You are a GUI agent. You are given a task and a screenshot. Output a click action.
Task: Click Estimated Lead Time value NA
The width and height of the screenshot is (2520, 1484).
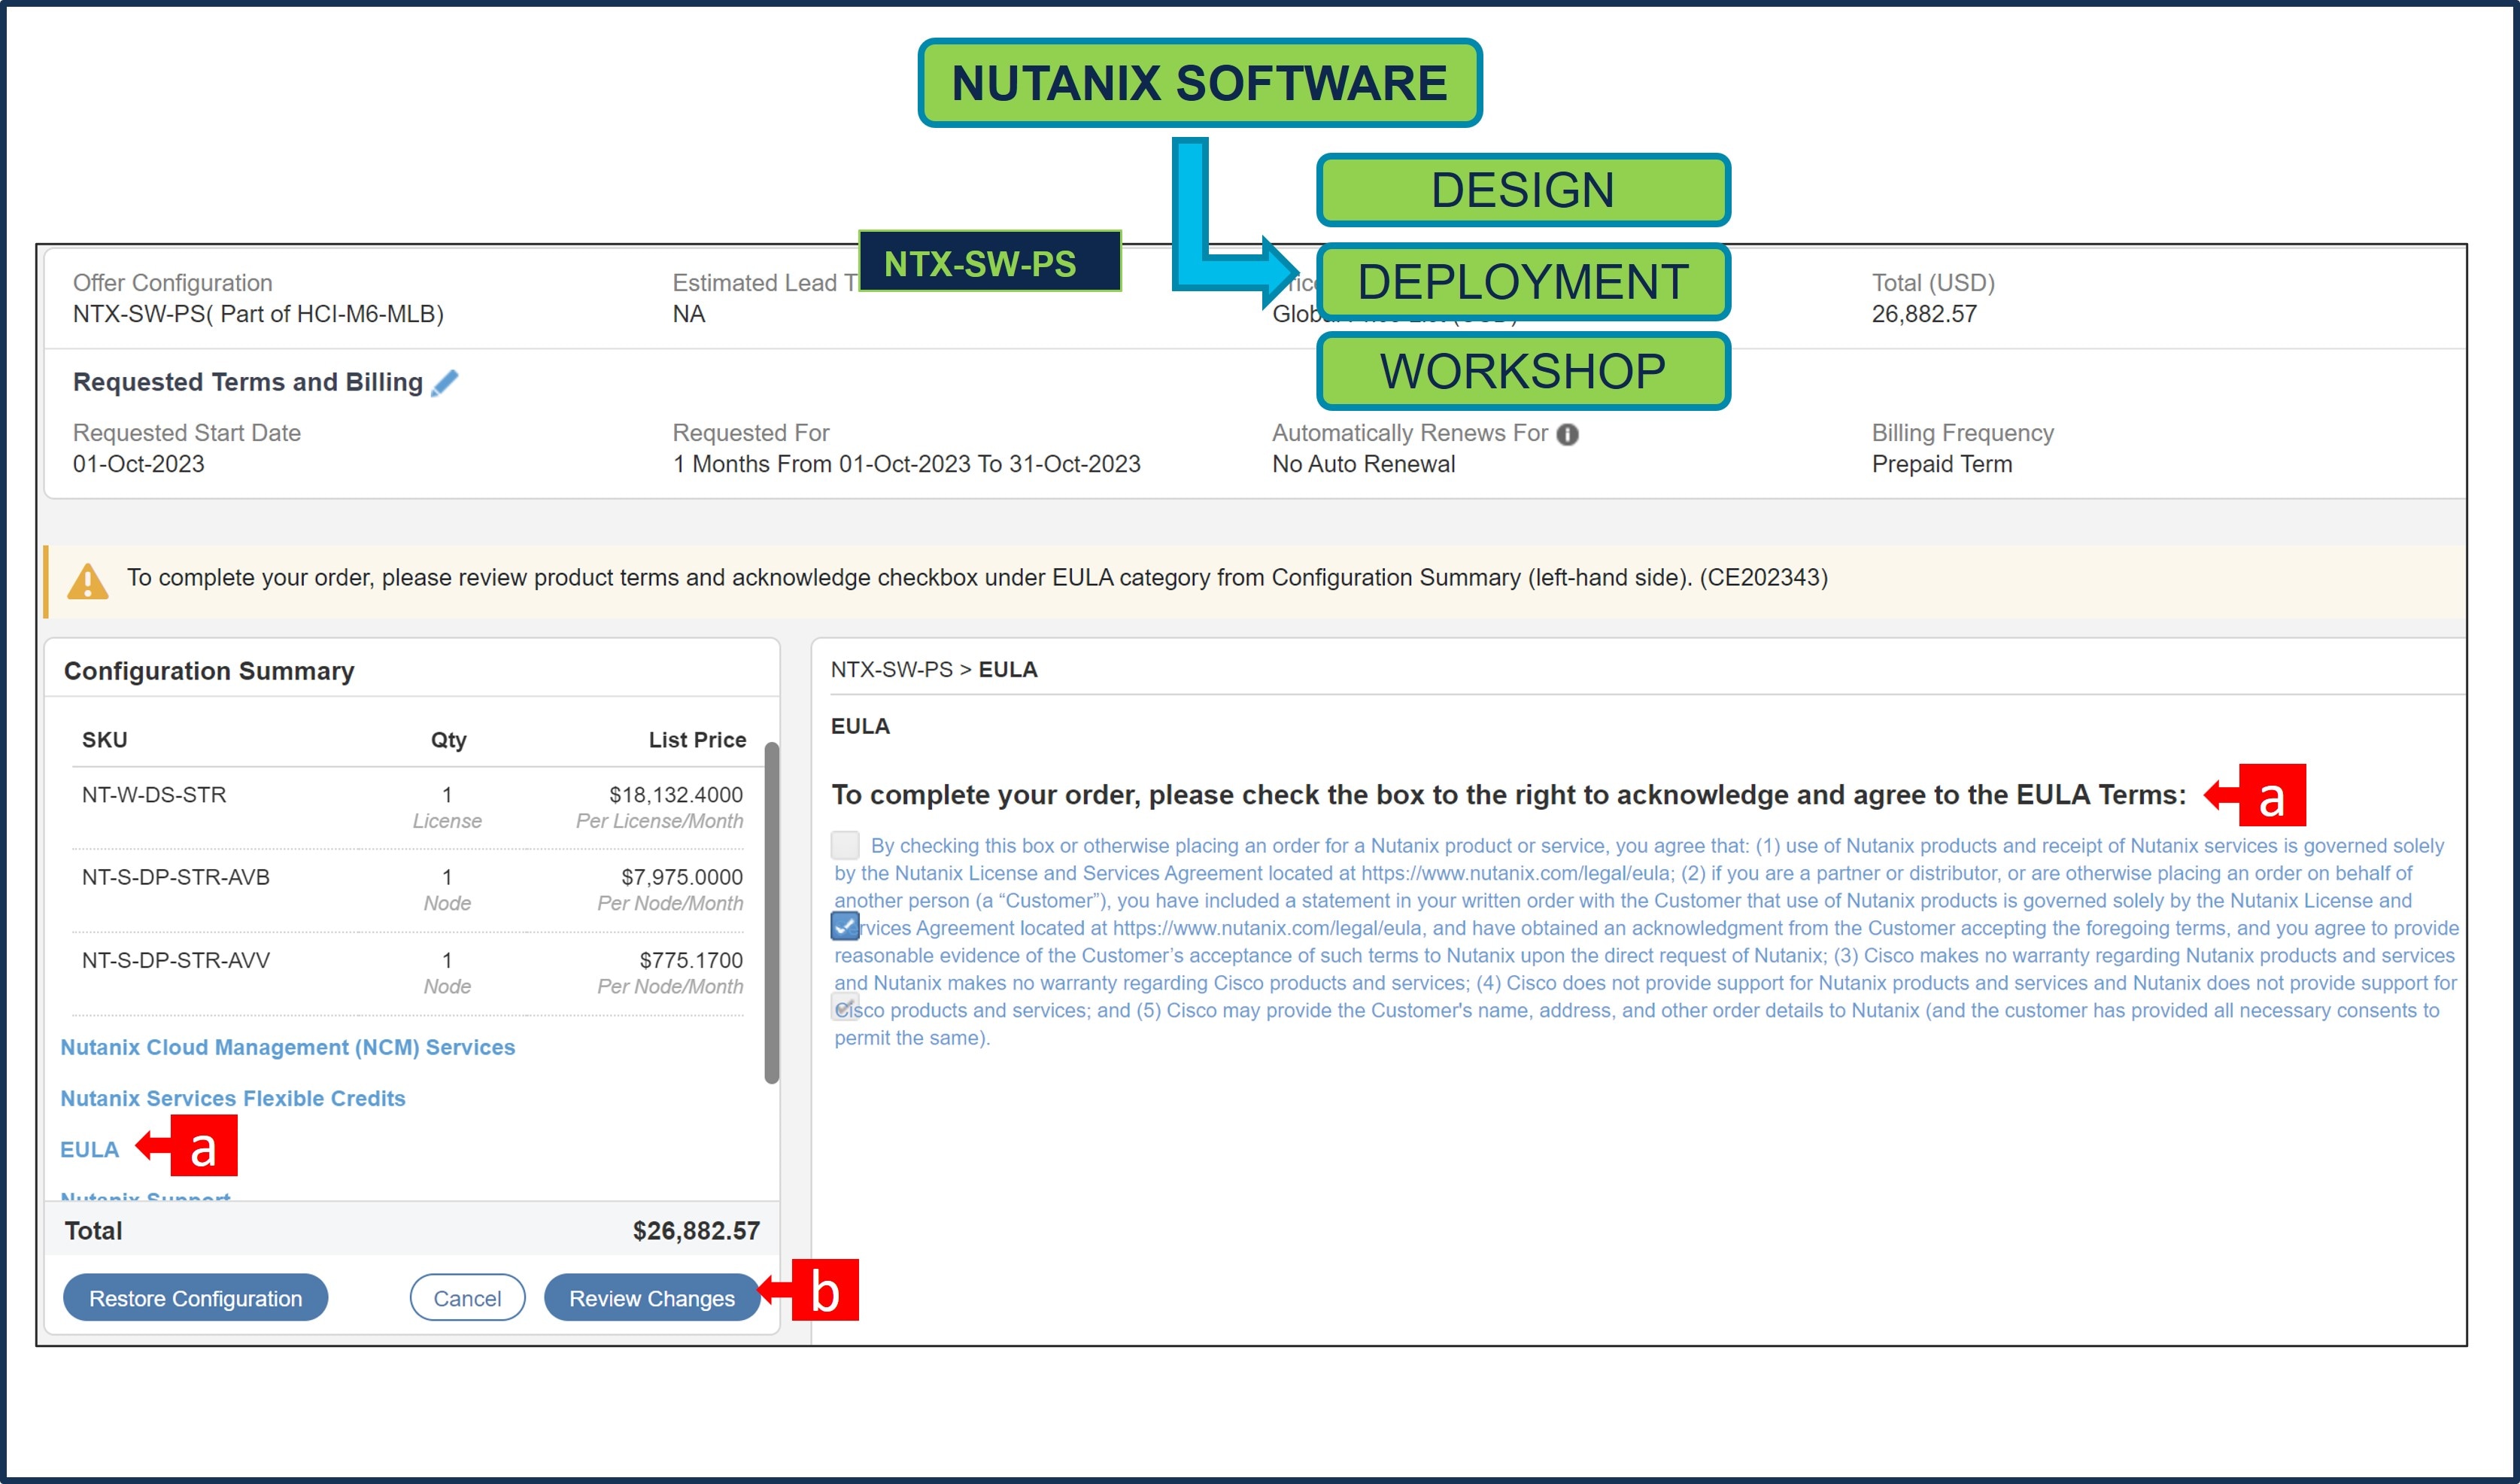point(689,315)
